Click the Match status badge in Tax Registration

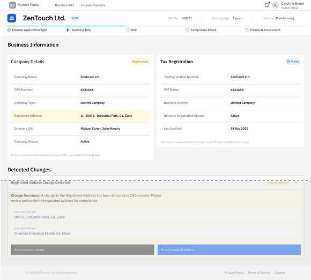[x=293, y=62]
